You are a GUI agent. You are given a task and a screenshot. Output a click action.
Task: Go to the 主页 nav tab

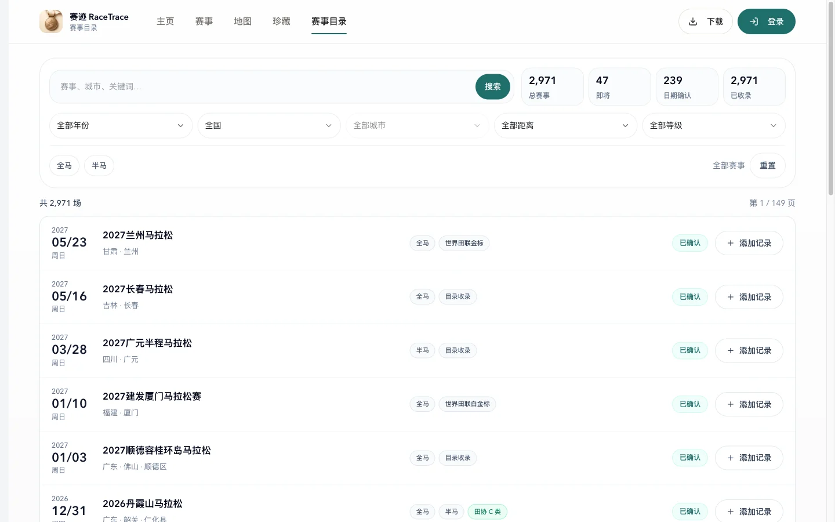(x=165, y=21)
